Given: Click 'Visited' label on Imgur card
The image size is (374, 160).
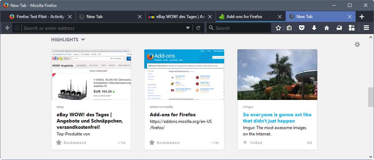Looking at the screenshot, I should pyautogui.click(x=256, y=143).
